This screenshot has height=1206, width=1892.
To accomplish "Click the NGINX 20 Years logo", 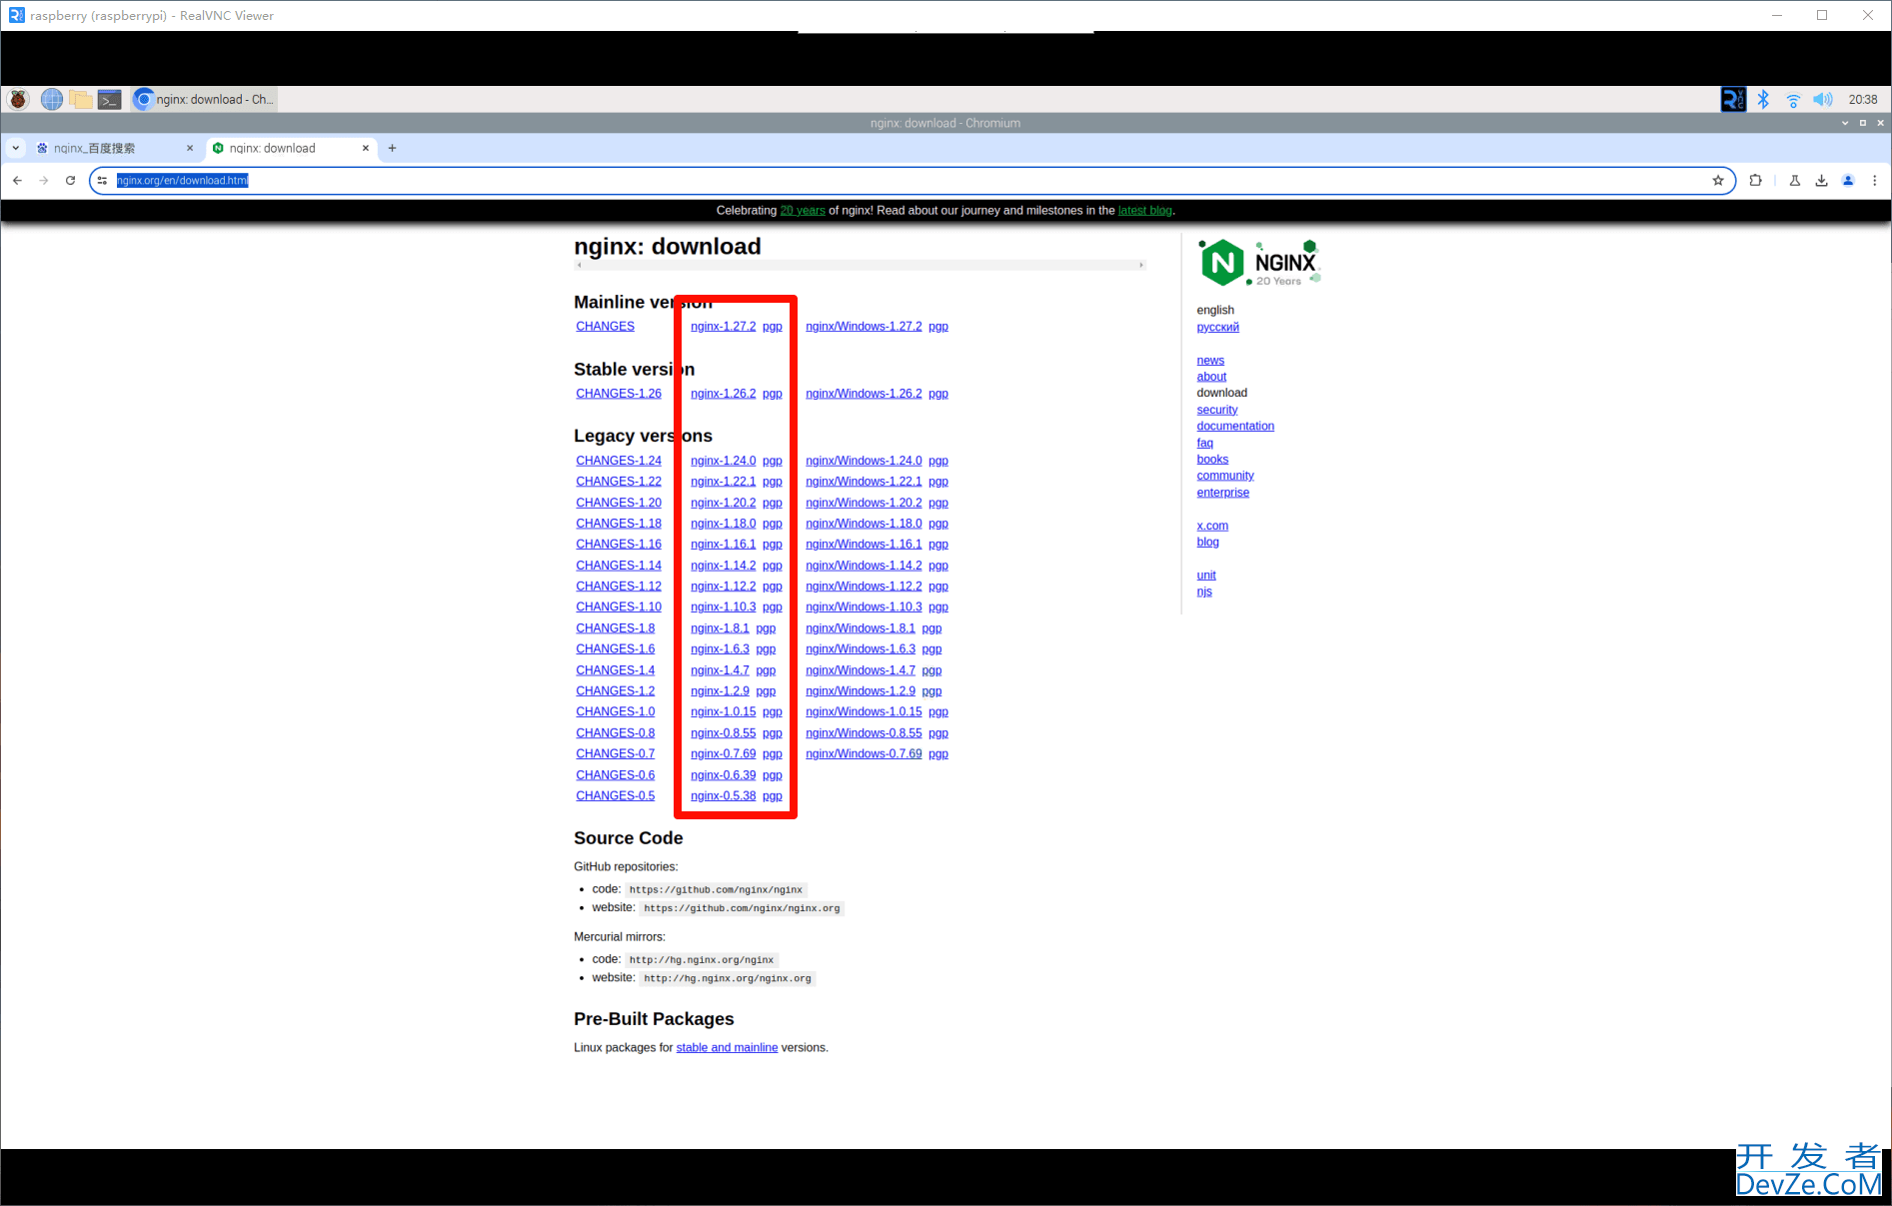I will [x=1259, y=263].
